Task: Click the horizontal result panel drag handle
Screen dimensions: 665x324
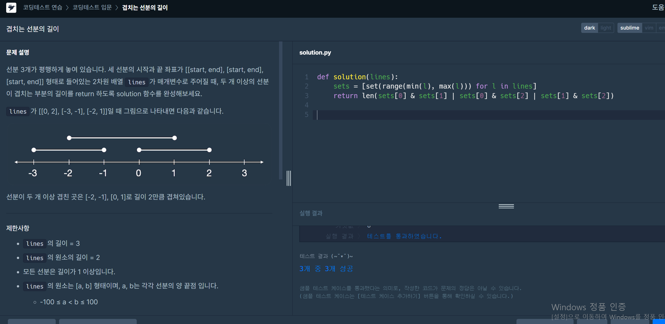Action: point(506,206)
